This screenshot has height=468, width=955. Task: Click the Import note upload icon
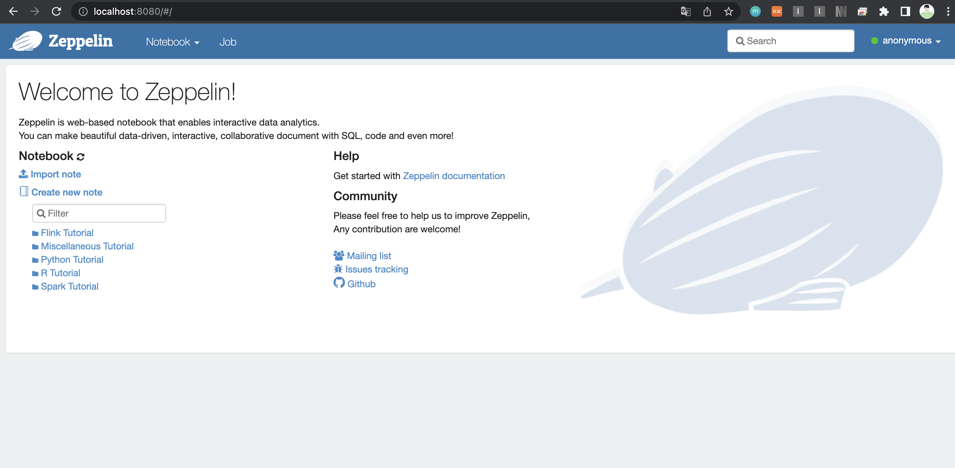(23, 174)
